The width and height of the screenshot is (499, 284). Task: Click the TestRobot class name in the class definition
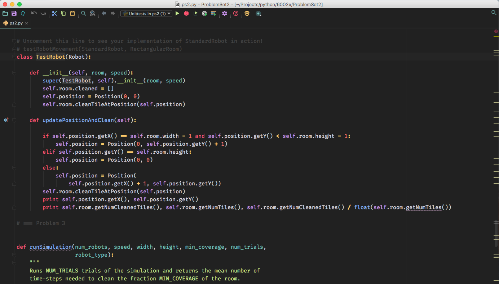point(50,57)
